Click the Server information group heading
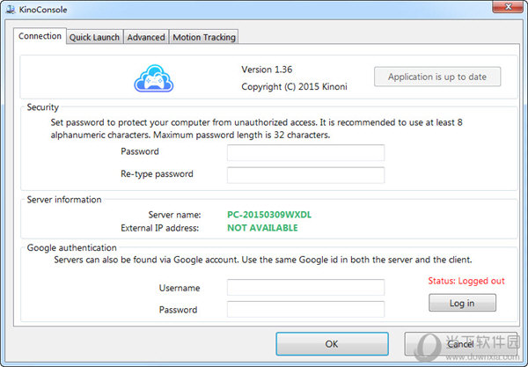Viewport: 528px width, 367px height. pos(64,200)
